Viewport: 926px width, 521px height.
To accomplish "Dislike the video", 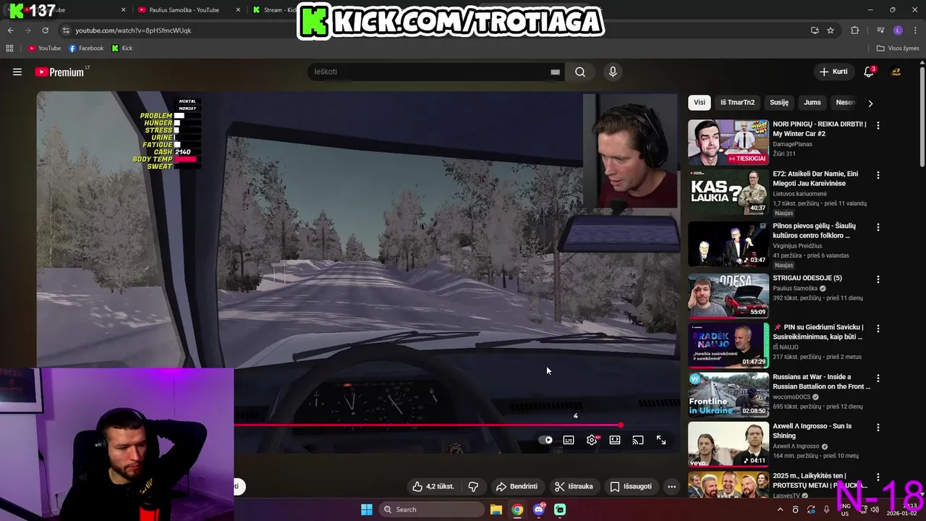I will [x=474, y=486].
